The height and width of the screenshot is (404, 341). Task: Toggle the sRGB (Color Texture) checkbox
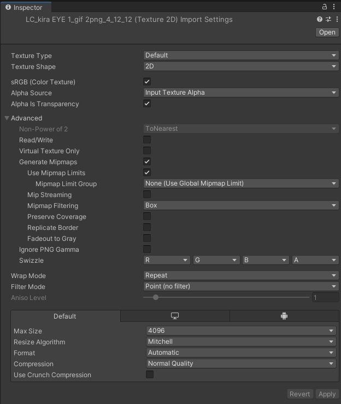pos(147,82)
